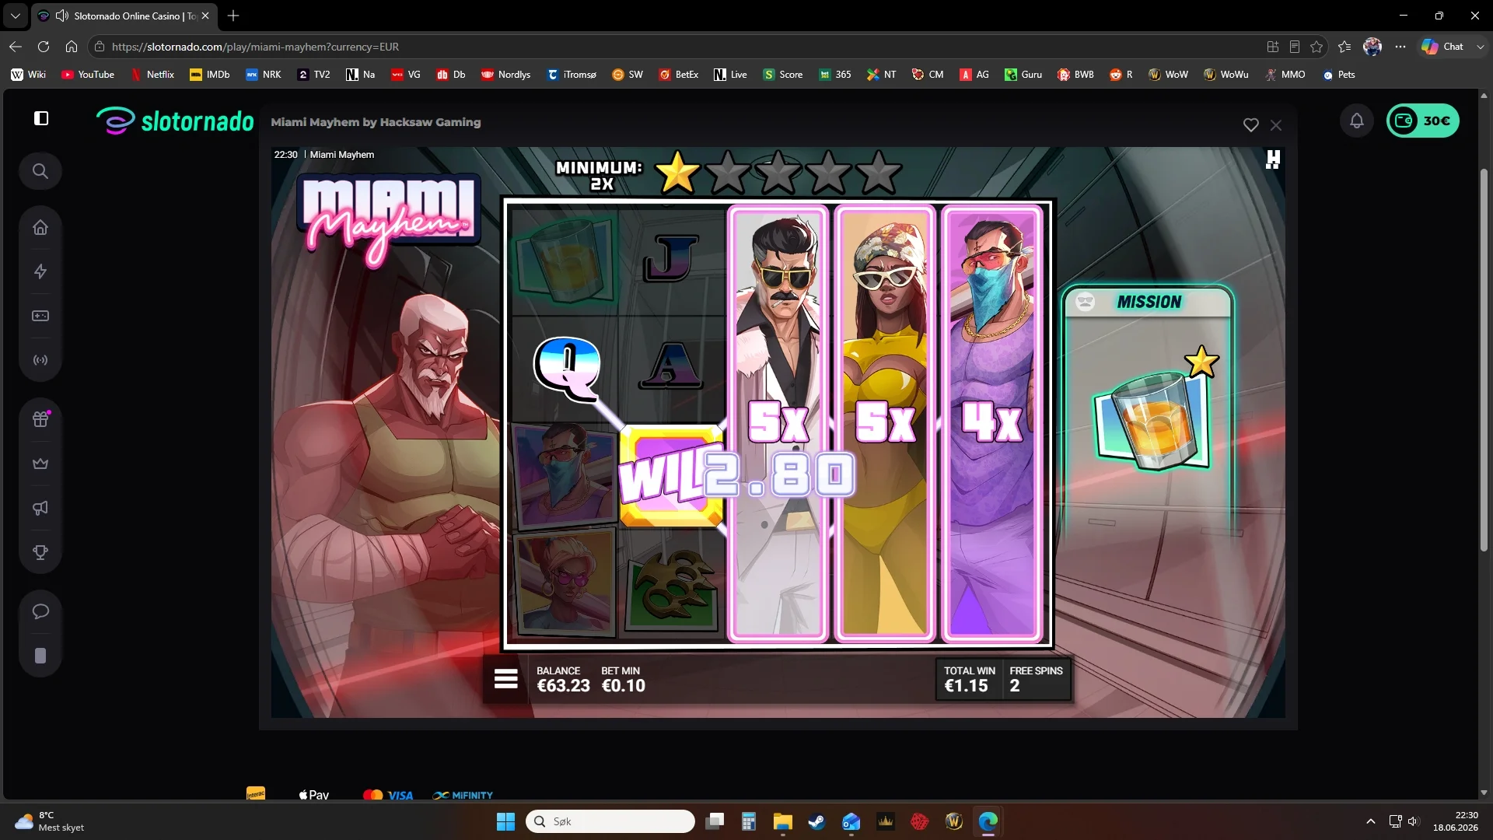The height and width of the screenshot is (840, 1493).
Task: Open the live broadcast sidebar icon
Action: pyautogui.click(x=40, y=360)
